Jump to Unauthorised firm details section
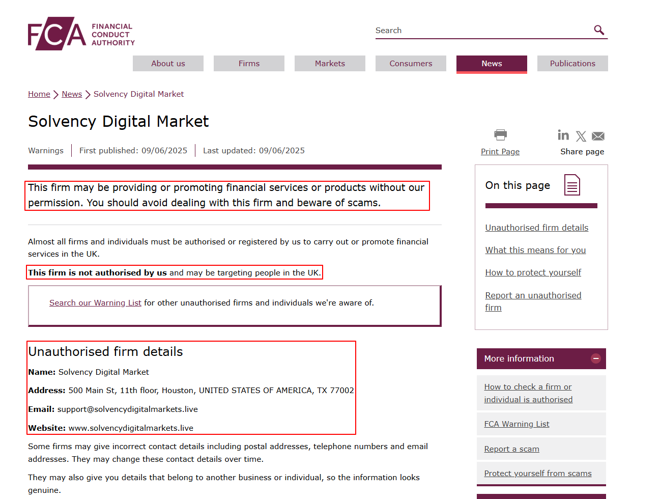 [537, 228]
